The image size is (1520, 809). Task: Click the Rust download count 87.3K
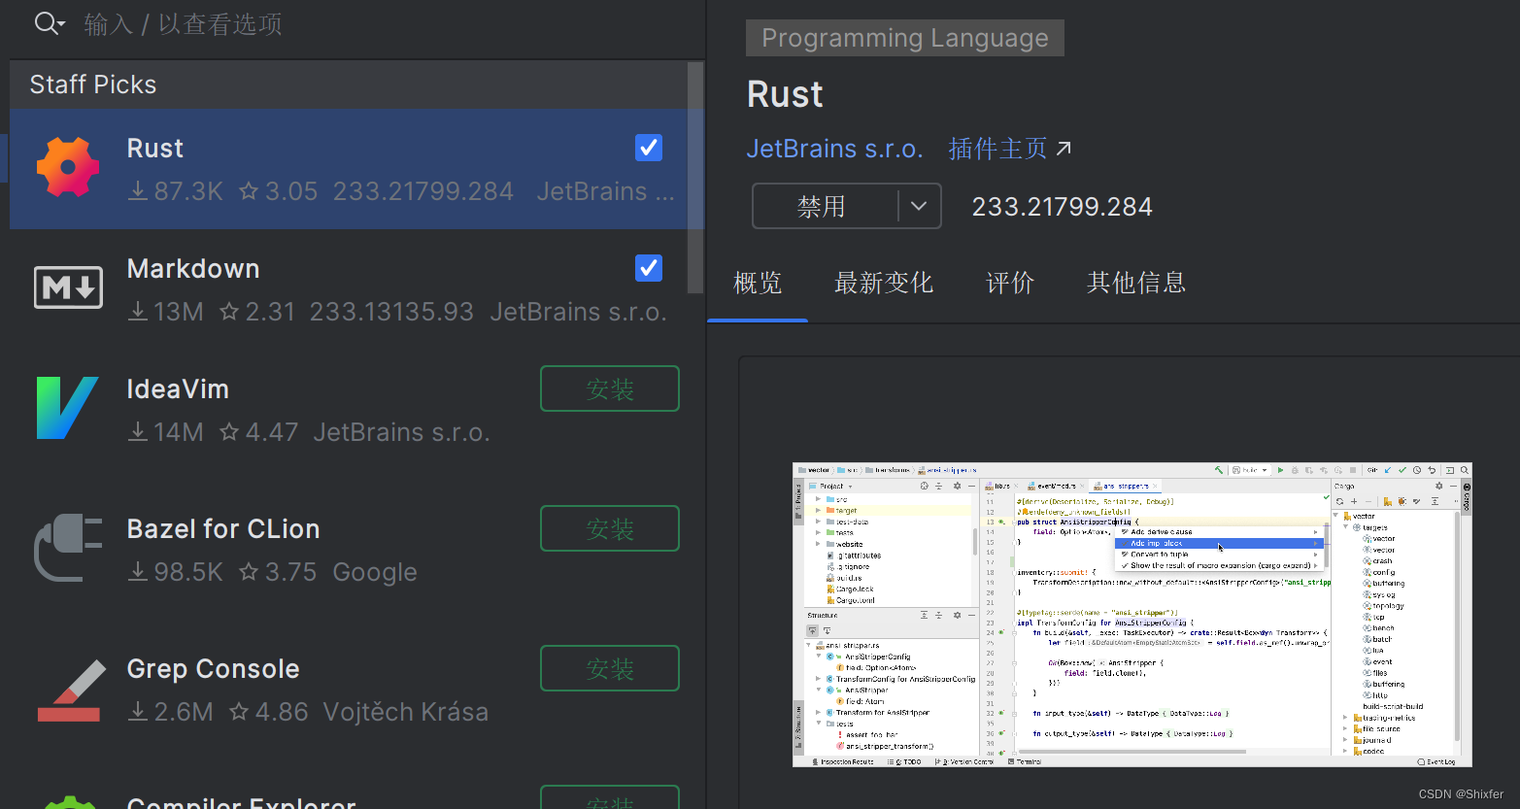point(176,191)
